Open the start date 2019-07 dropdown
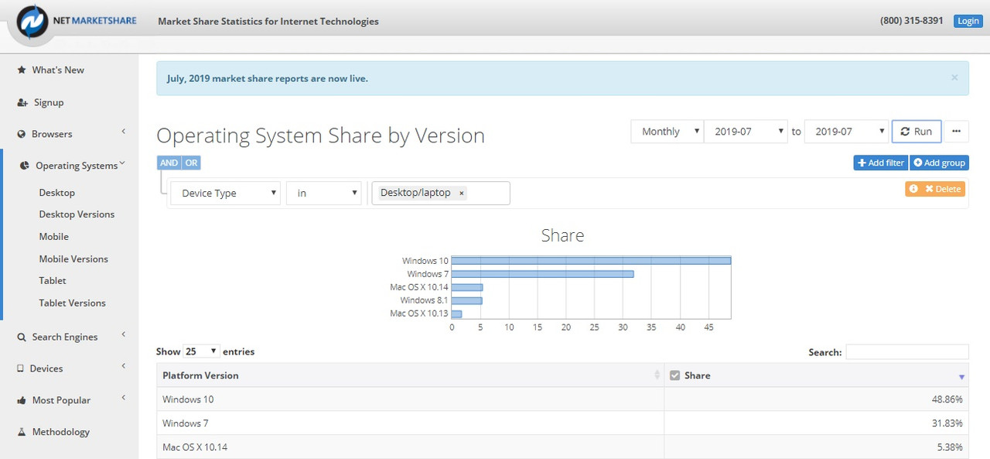 746,132
